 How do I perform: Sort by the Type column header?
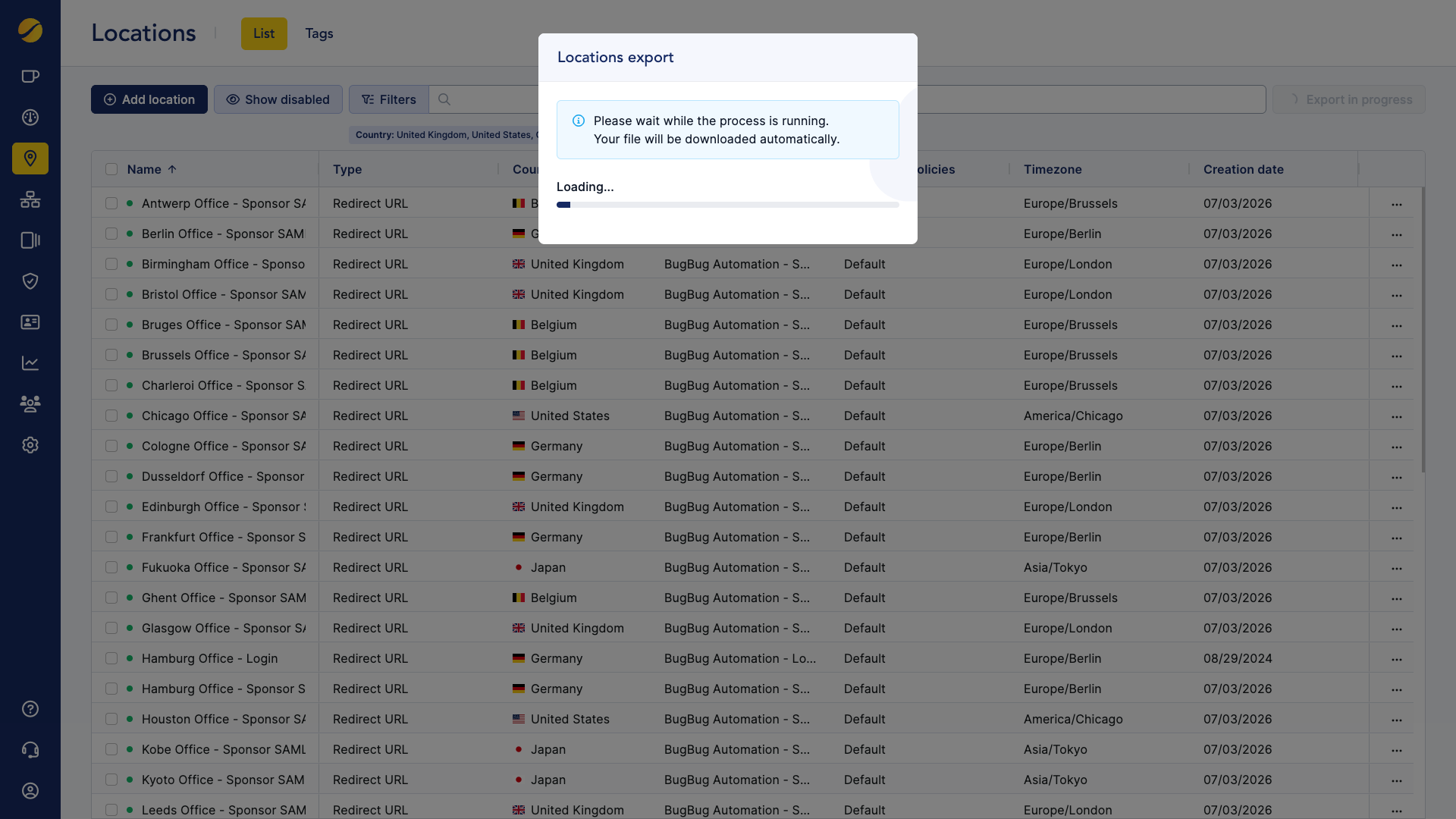point(347,169)
